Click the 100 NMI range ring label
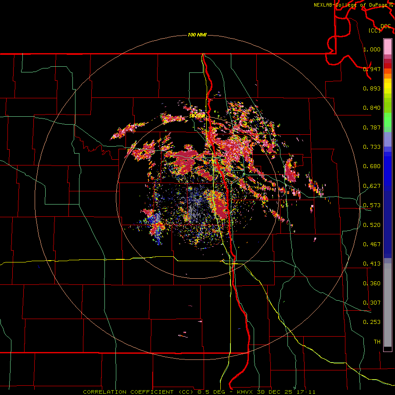 (x=197, y=35)
